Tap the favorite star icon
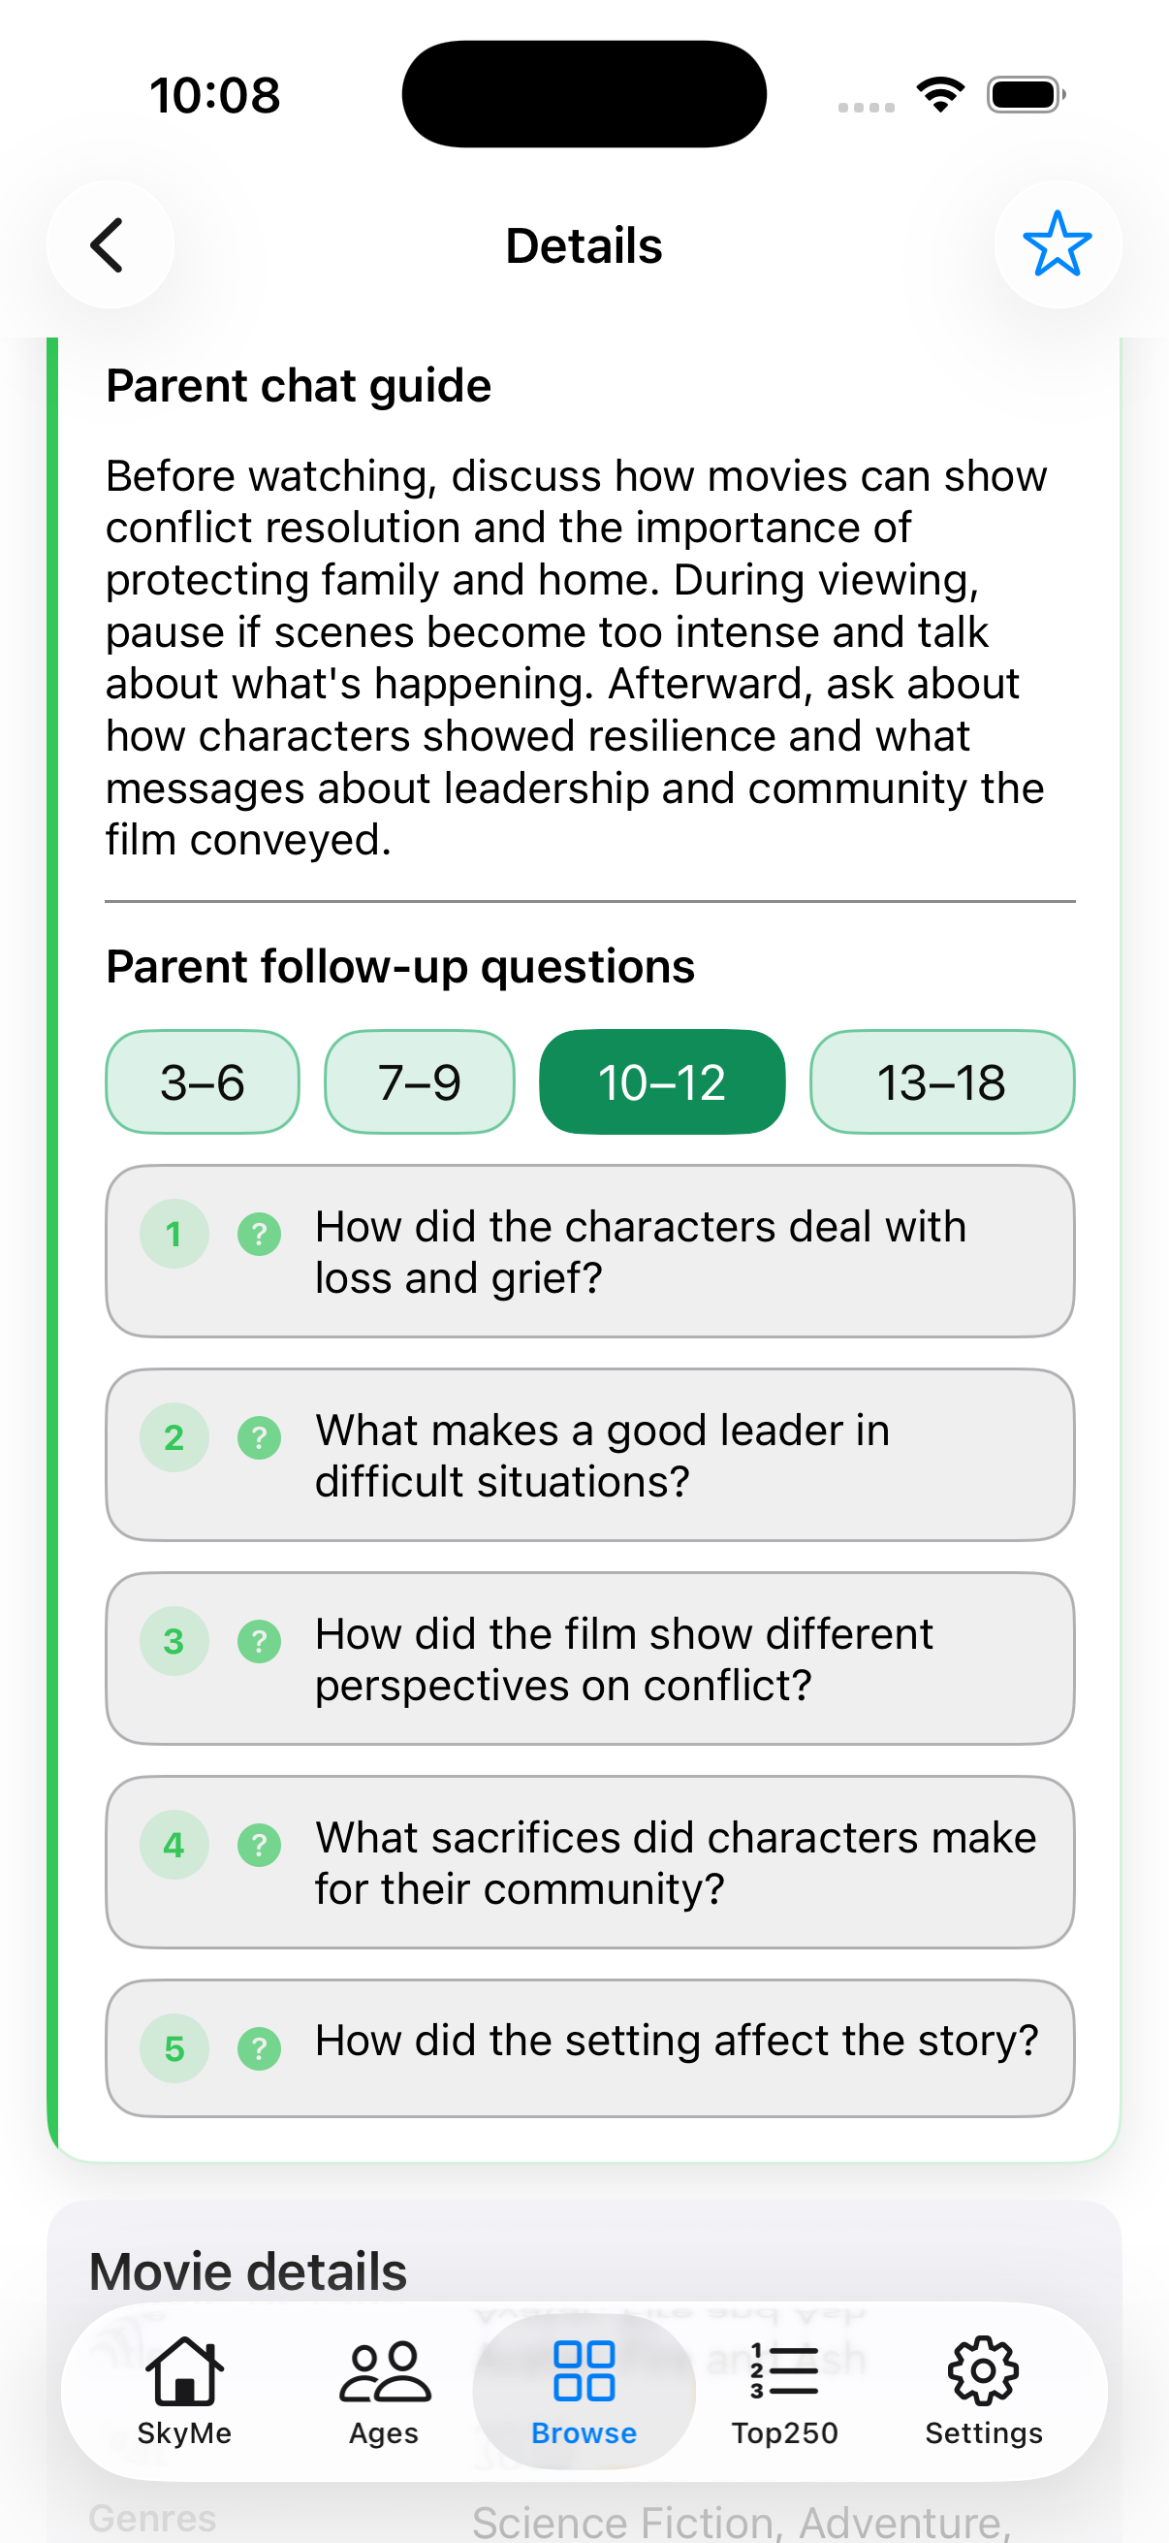Screen dimensions: 1169x2543 pos(1057,244)
